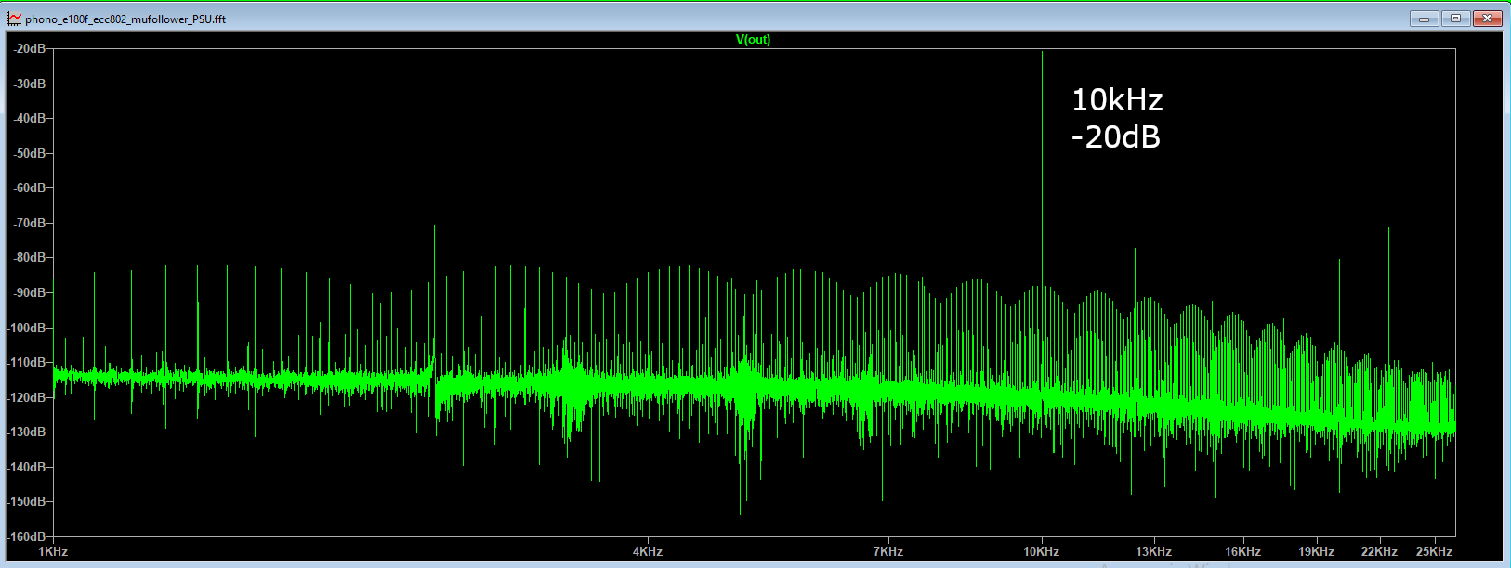Image resolution: width=1511 pixels, height=568 pixels.
Task: Click the 16KHz frequency axis label
Action: pos(1242,551)
